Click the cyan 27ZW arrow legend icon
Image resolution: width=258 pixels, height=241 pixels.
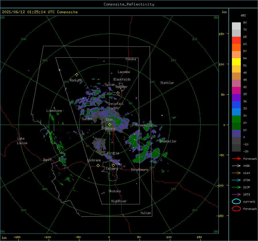click(x=236, y=180)
